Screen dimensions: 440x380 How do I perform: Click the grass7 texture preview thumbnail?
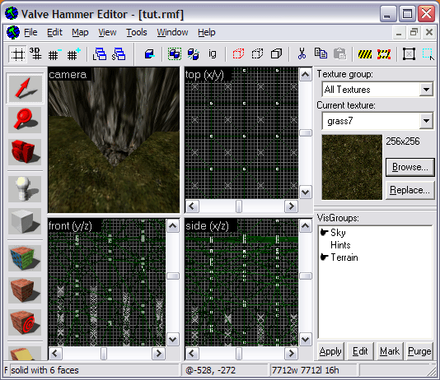coord(352,167)
